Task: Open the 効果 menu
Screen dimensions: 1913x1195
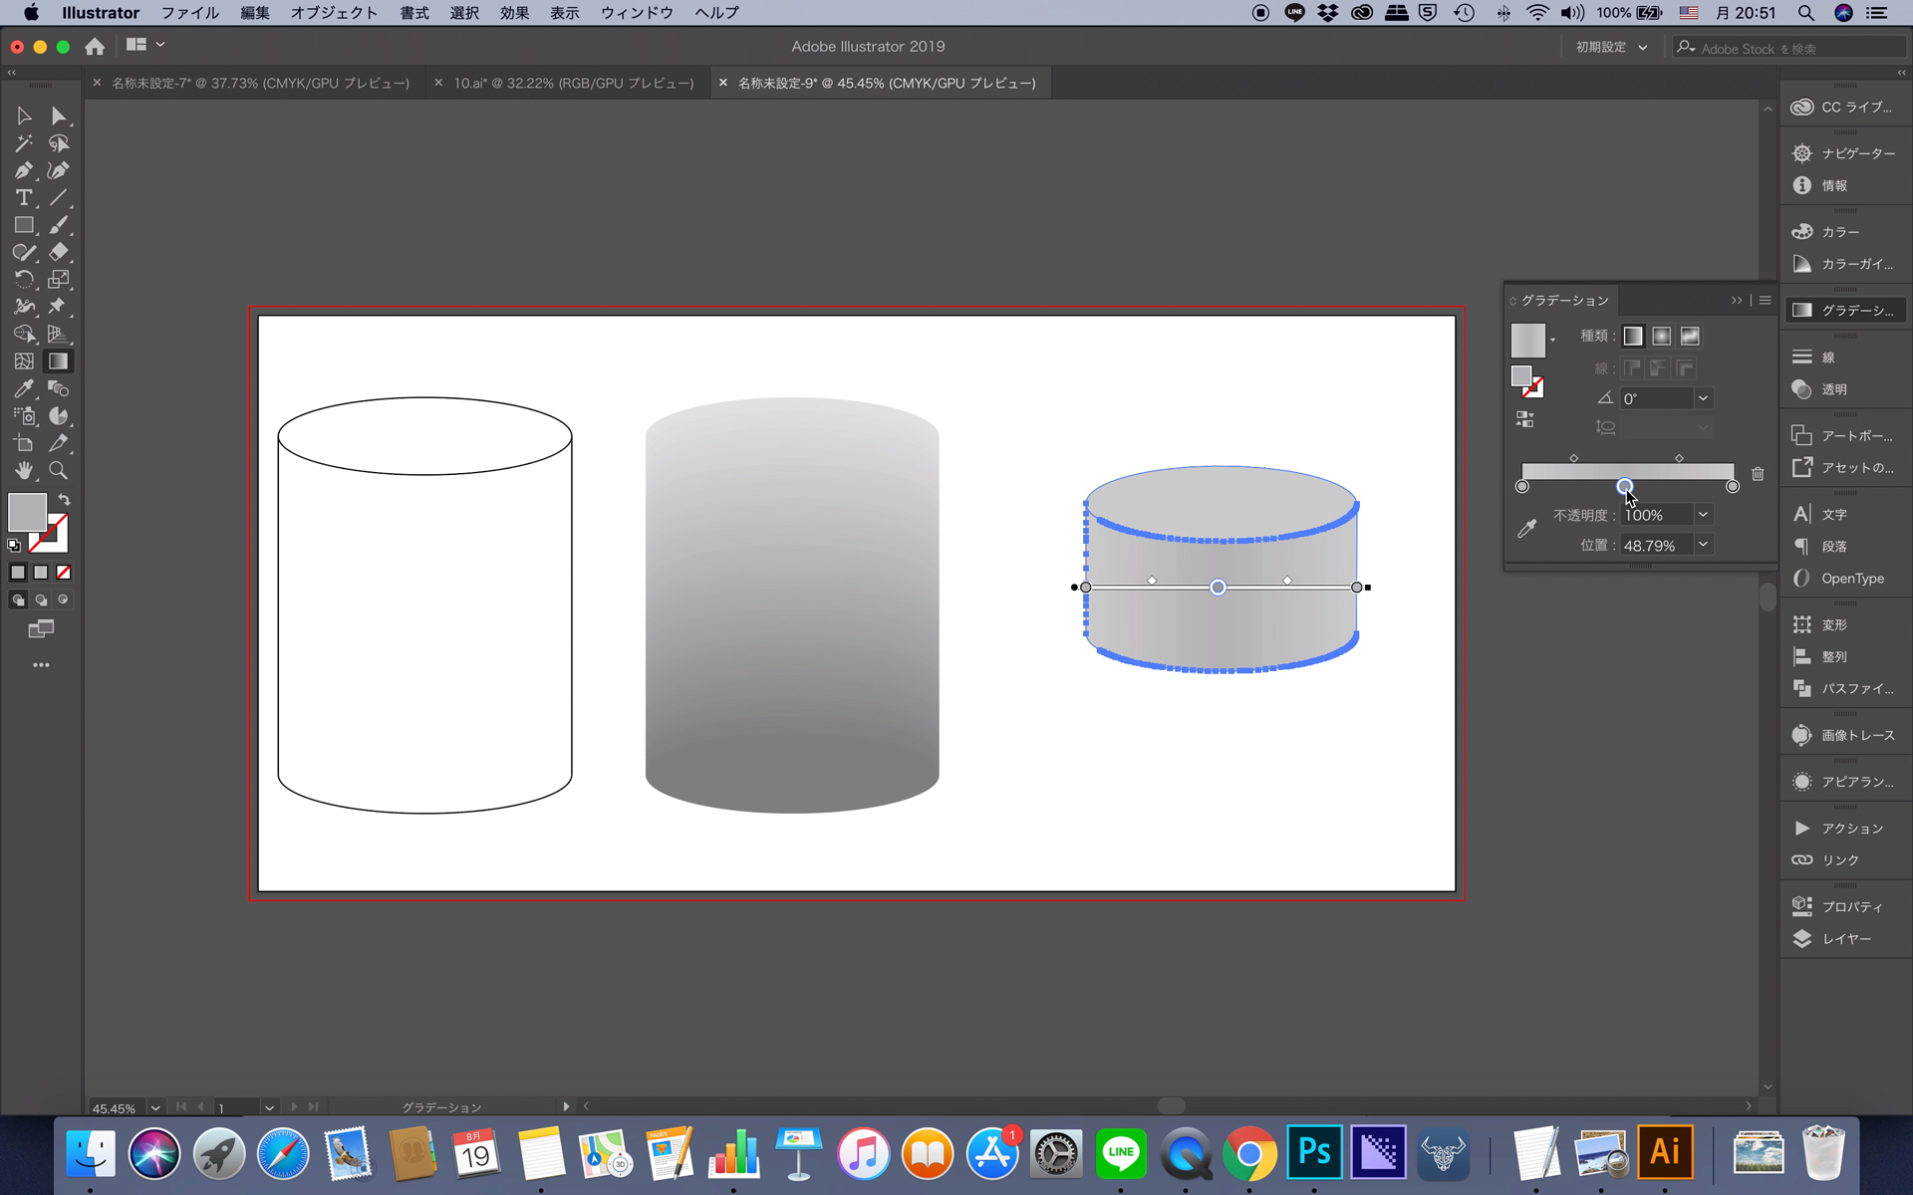Action: tap(514, 13)
